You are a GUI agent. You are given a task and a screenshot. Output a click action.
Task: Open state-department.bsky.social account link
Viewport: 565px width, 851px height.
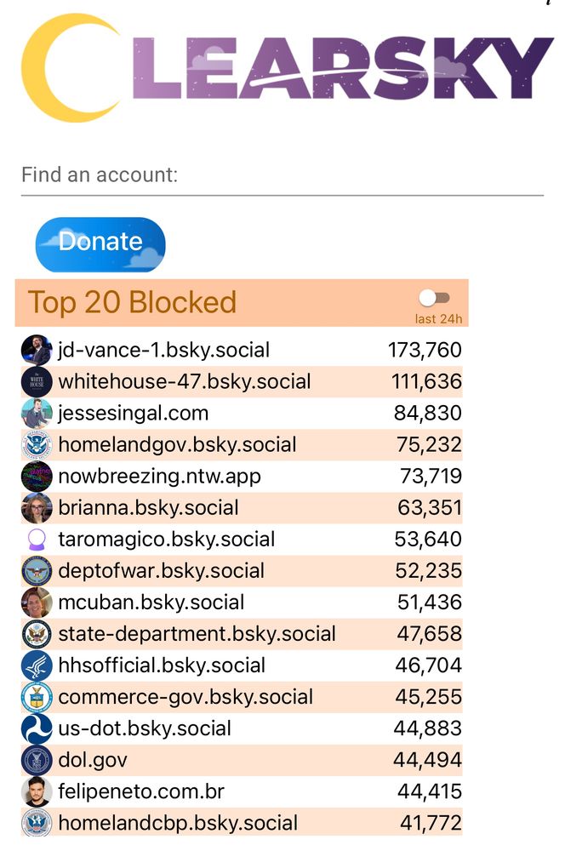197,634
